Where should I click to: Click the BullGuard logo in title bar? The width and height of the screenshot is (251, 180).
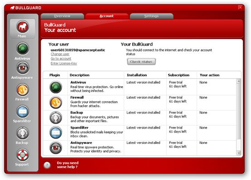[26, 8]
